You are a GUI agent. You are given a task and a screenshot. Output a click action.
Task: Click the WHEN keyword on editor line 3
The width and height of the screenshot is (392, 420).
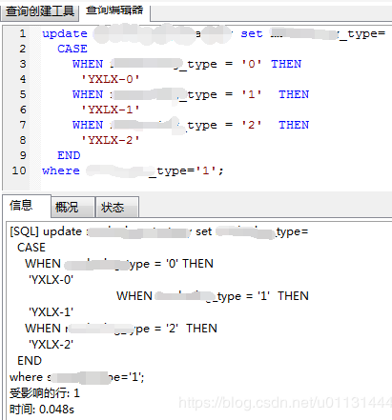pyautogui.click(x=88, y=64)
